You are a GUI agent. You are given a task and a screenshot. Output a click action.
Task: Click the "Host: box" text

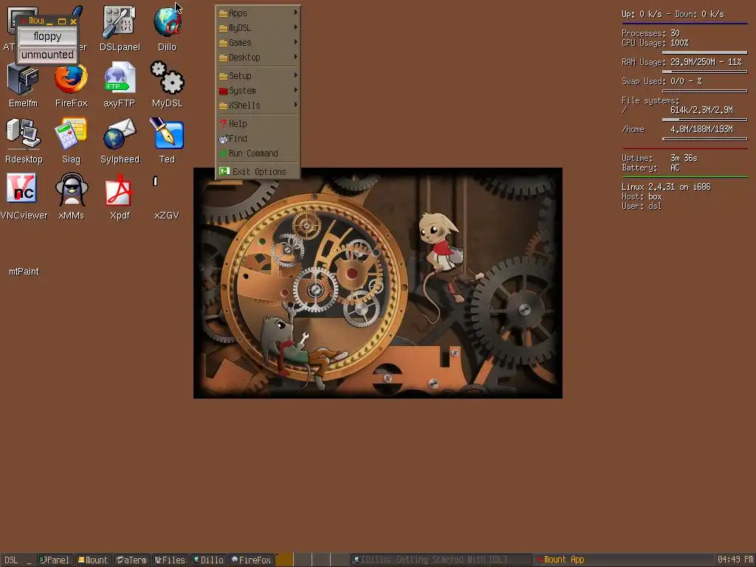[642, 196]
